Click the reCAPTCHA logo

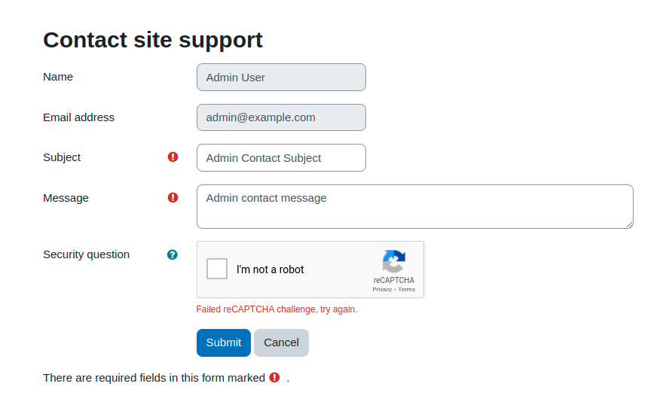[x=394, y=261]
